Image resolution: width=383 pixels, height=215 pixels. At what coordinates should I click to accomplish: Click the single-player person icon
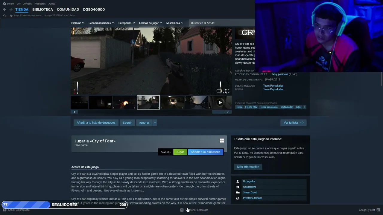pos(238,181)
